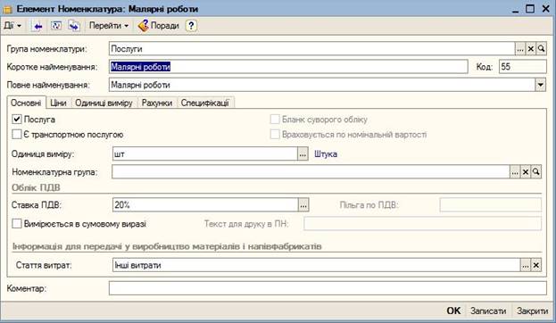Click the Закрити button
The image size is (556, 323).
(532, 311)
